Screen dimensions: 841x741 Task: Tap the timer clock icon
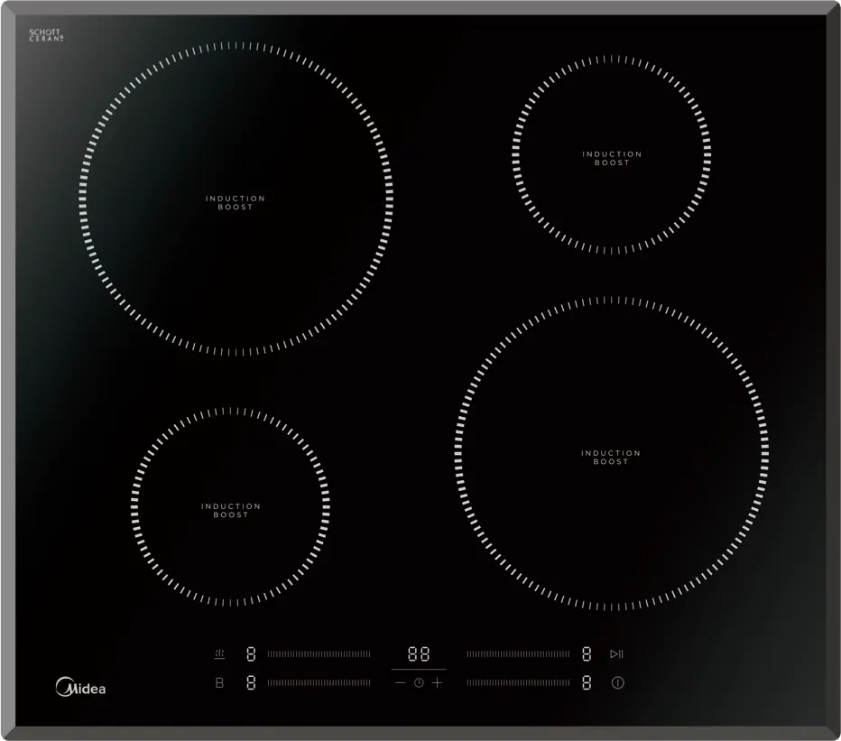[419, 683]
